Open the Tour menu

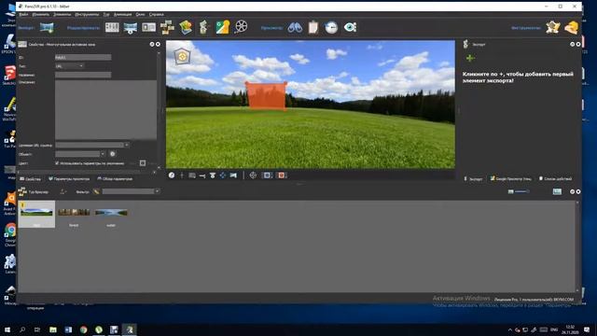(106, 15)
